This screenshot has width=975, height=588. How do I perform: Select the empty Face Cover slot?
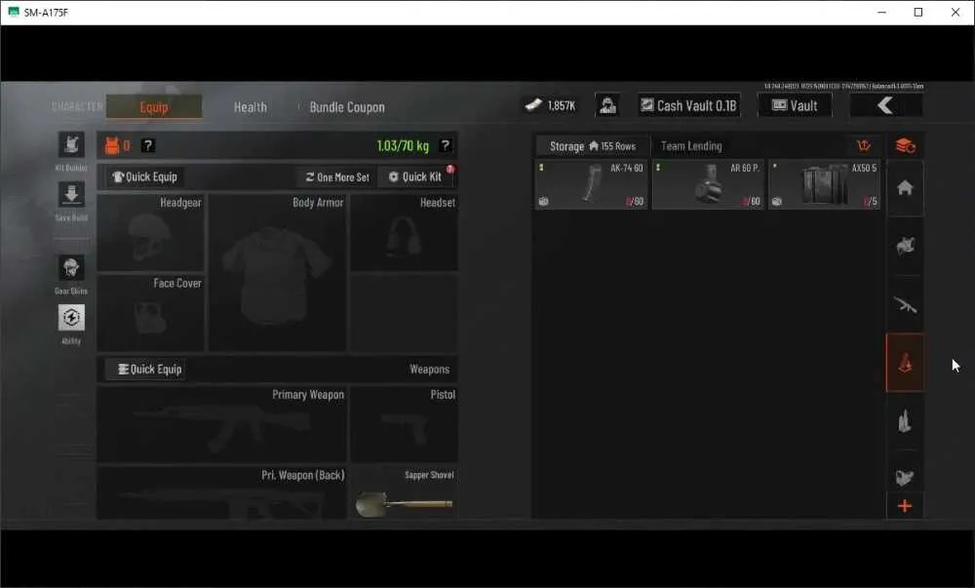[x=150, y=313]
